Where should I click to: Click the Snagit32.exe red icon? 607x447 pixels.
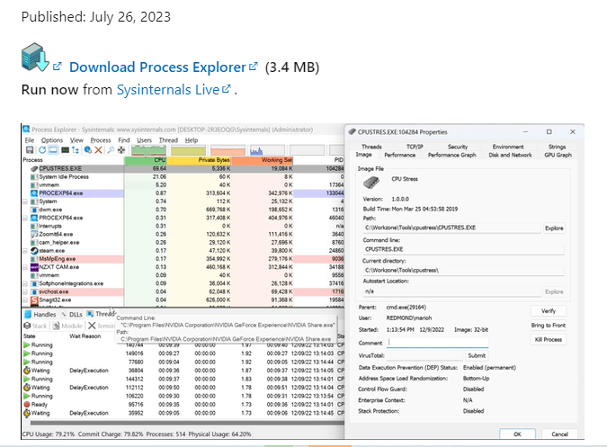[34, 299]
